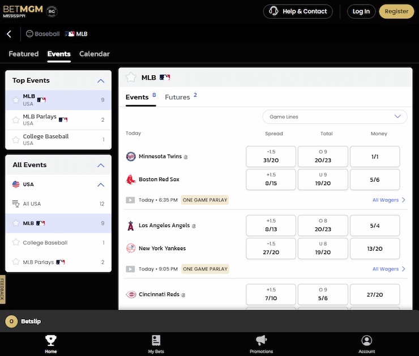This screenshot has height=356, width=419.
Task: Select Yankees moneyline 13/20
Action: click(x=375, y=248)
